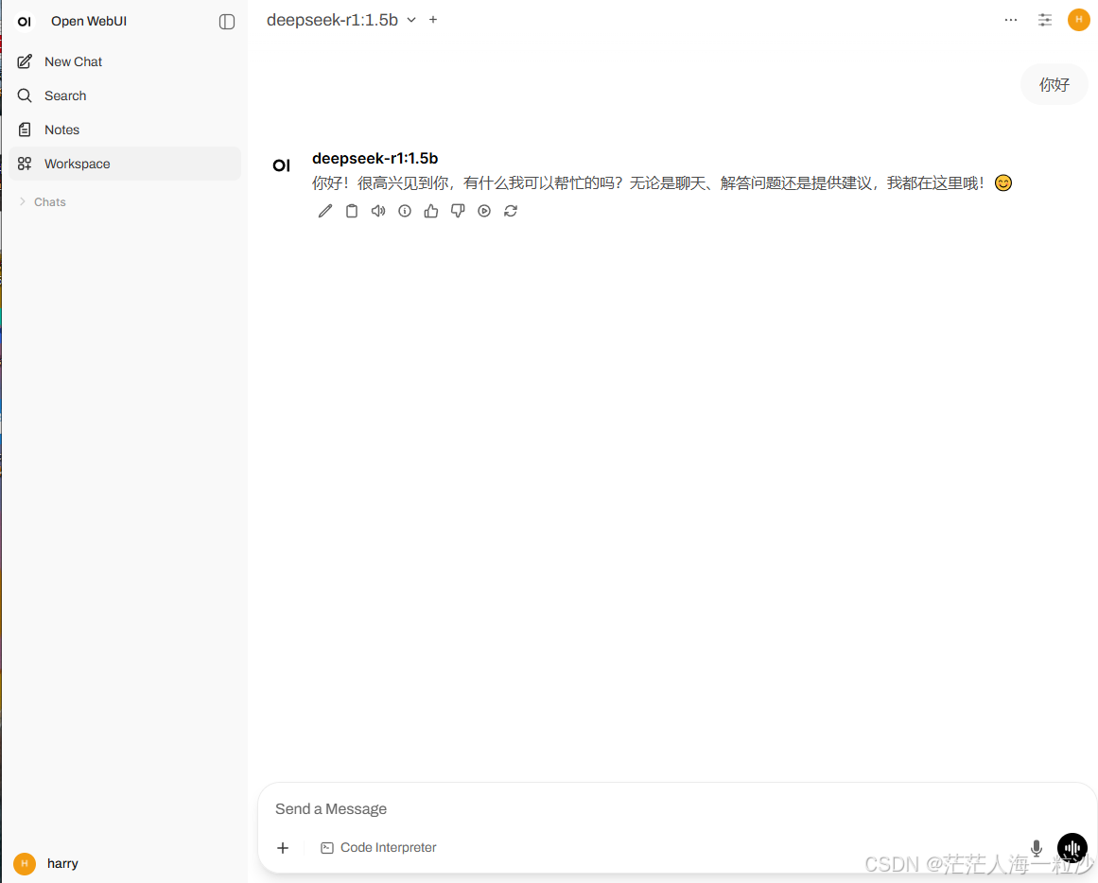The image size is (1098, 883).
Task: Open harry user menu at bottom
Action: click(x=126, y=863)
